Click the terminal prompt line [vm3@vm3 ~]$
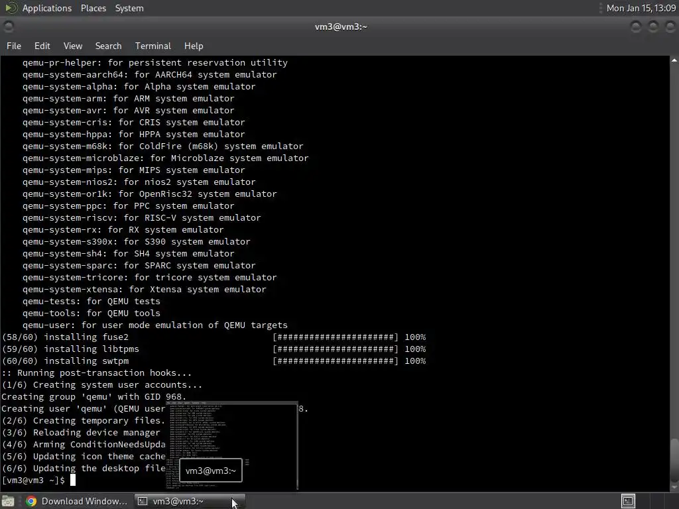The height and width of the screenshot is (509, 679). point(33,480)
